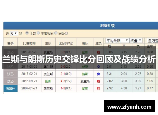Screen dimensions: 158x115
Task: Click the odds value 3.00
Action: [124, 81]
